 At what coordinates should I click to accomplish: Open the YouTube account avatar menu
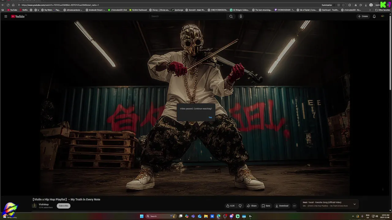[383, 16]
